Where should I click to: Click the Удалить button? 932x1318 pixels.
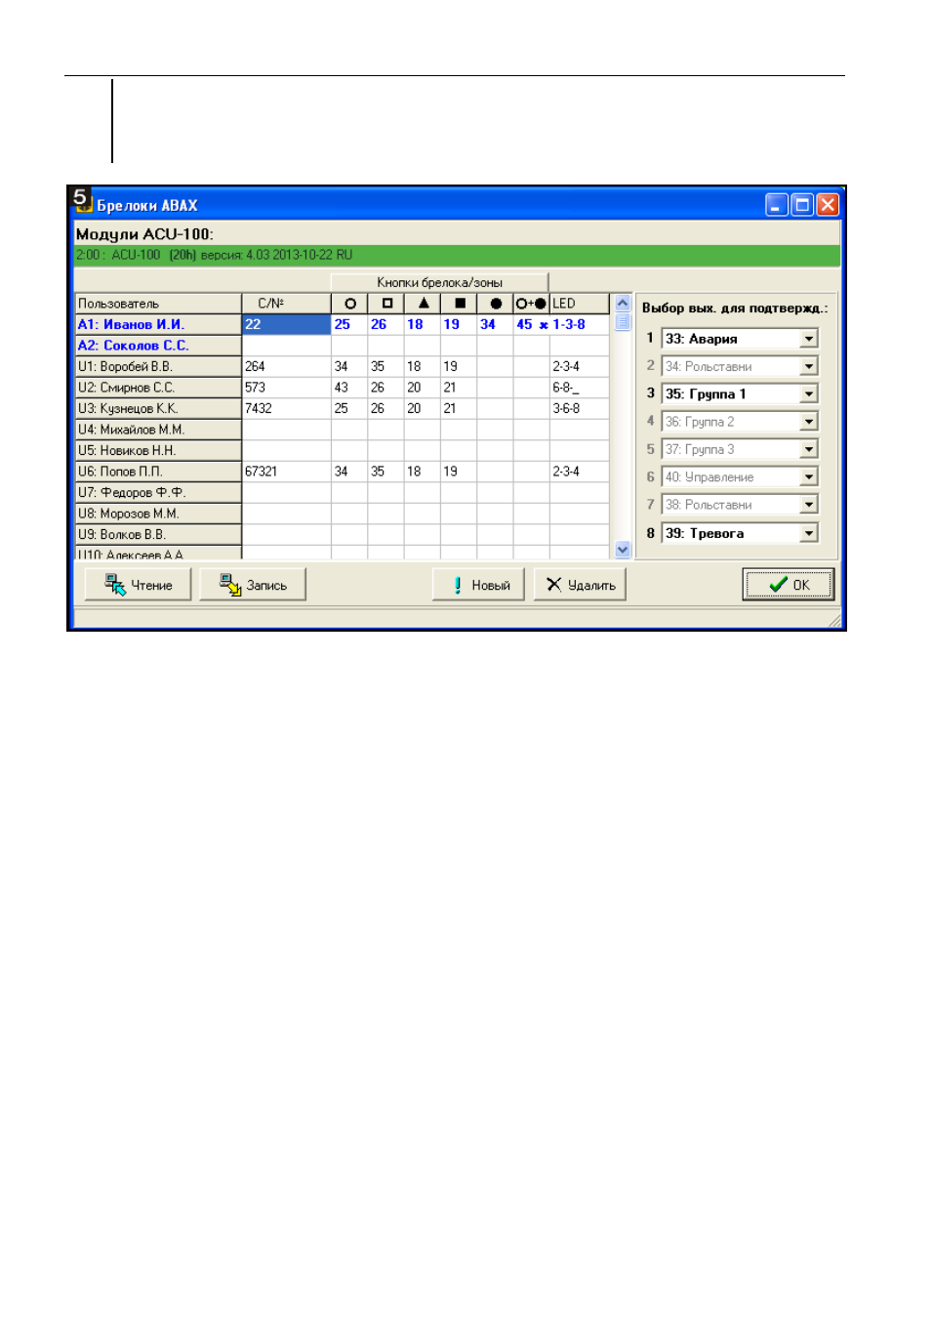click(580, 585)
